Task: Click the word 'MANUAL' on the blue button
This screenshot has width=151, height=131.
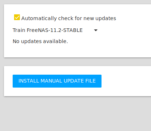Action: point(51,81)
